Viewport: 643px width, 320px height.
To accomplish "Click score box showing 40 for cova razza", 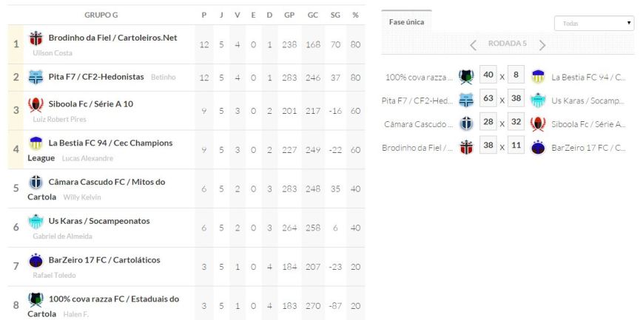I will (488, 75).
